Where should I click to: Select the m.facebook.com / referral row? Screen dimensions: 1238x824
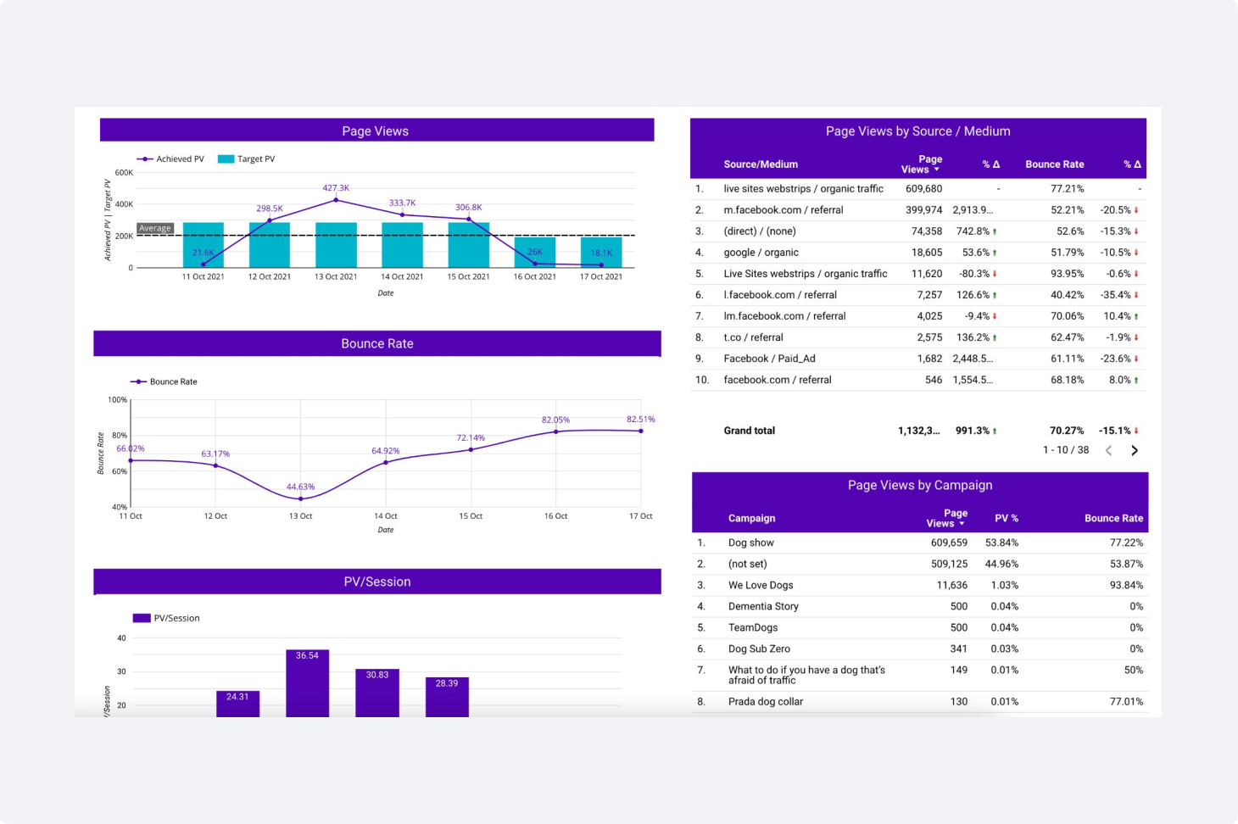(x=783, y=210)
